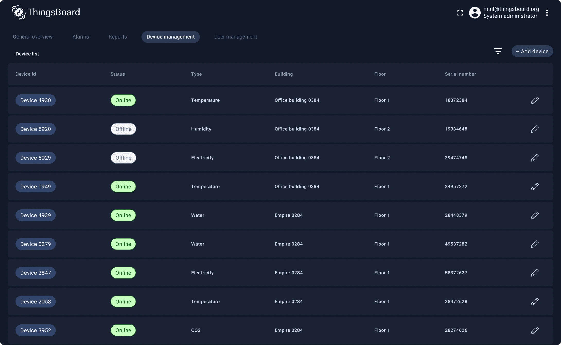The image size is (561, 345).
Task: Click Online status badge of Device 0279
Action: [123, 244]
